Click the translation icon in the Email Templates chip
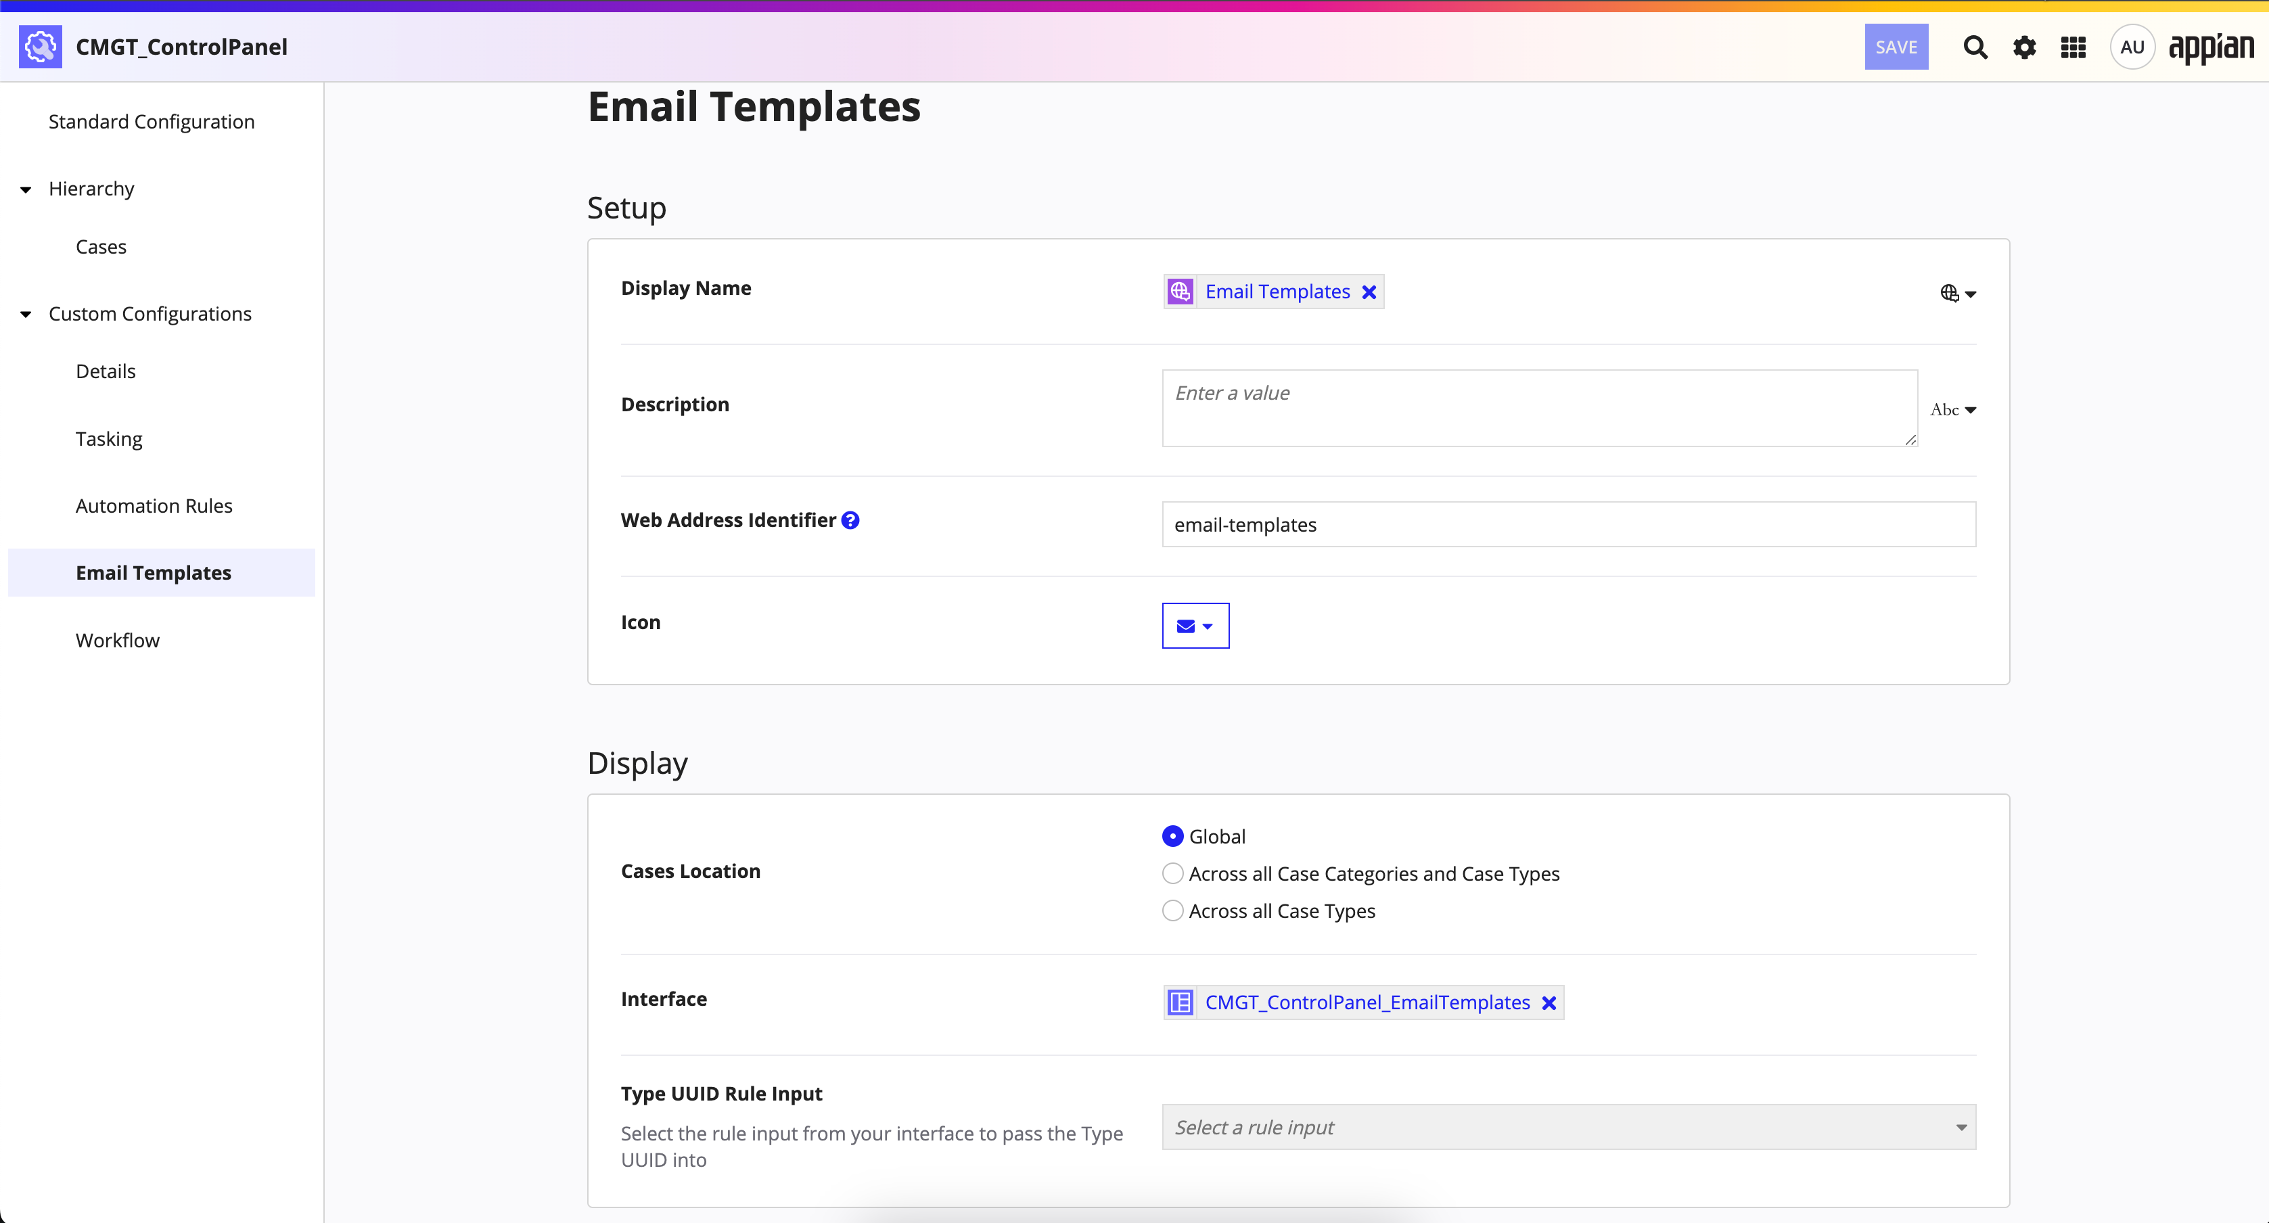Image resolution: width=2269 pixels, height=1223 pixels. [1181, 292]
